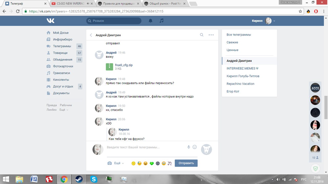
Task: Go back with the chat header arrow
Action: [x=91, y=35]
